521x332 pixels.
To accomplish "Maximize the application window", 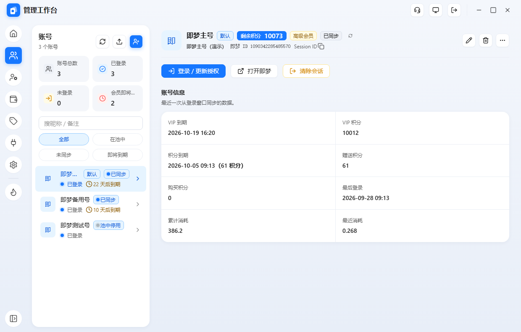I will coord(493,10).
